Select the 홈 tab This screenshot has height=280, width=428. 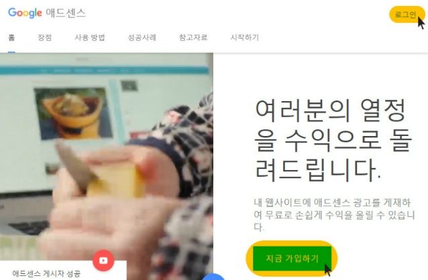point(11,38)
